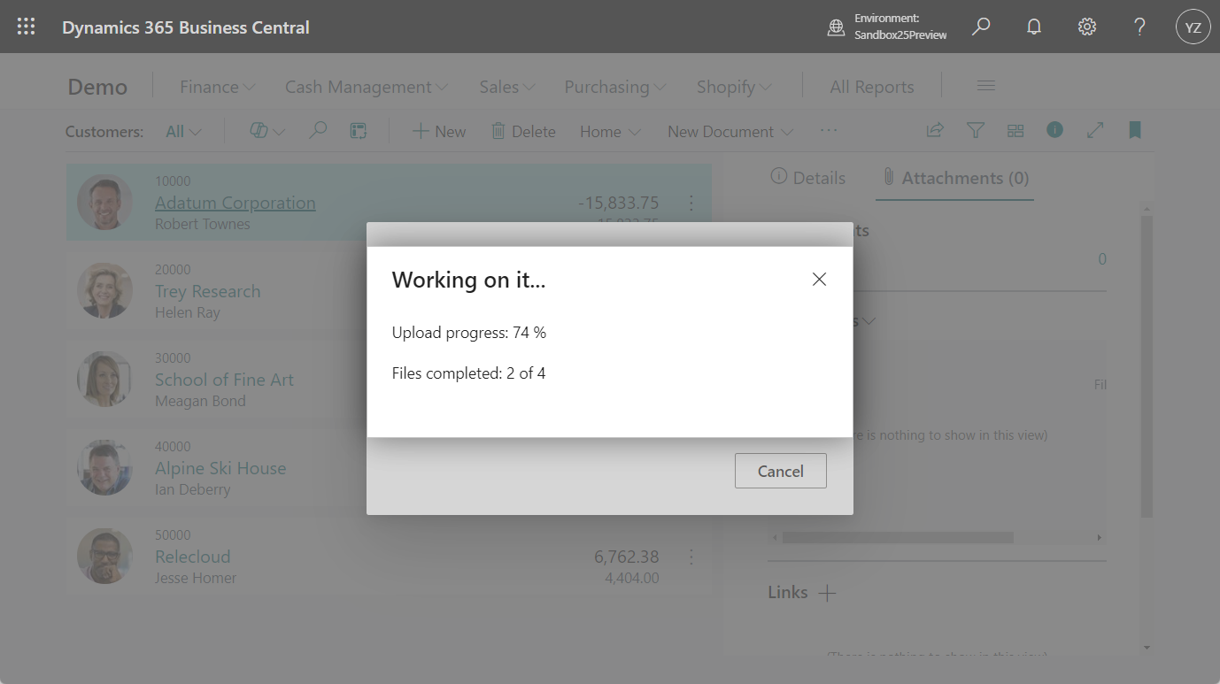The width and height of the screenshot is (1220, 684).
Task: Open the notifications bell
Action: (1033, 27)
